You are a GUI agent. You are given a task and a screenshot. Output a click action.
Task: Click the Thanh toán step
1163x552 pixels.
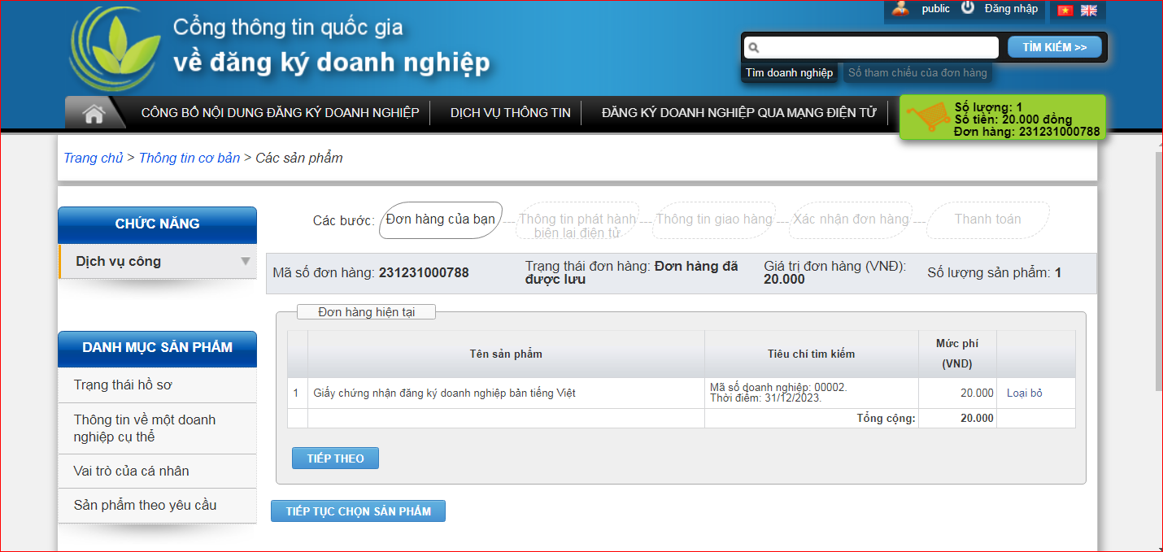[x=987, y=219]
